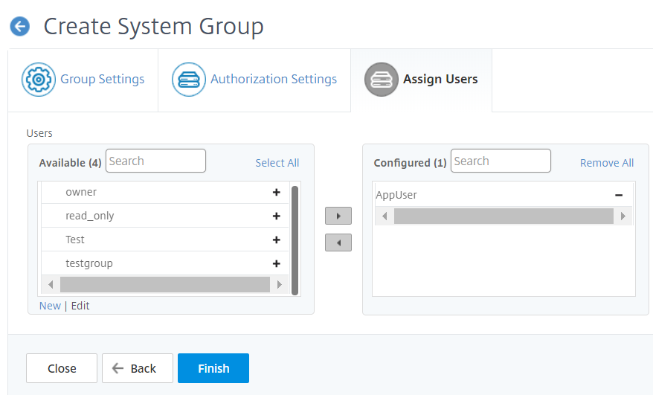Click Configured list left scroll arrow

pos(385,216)
